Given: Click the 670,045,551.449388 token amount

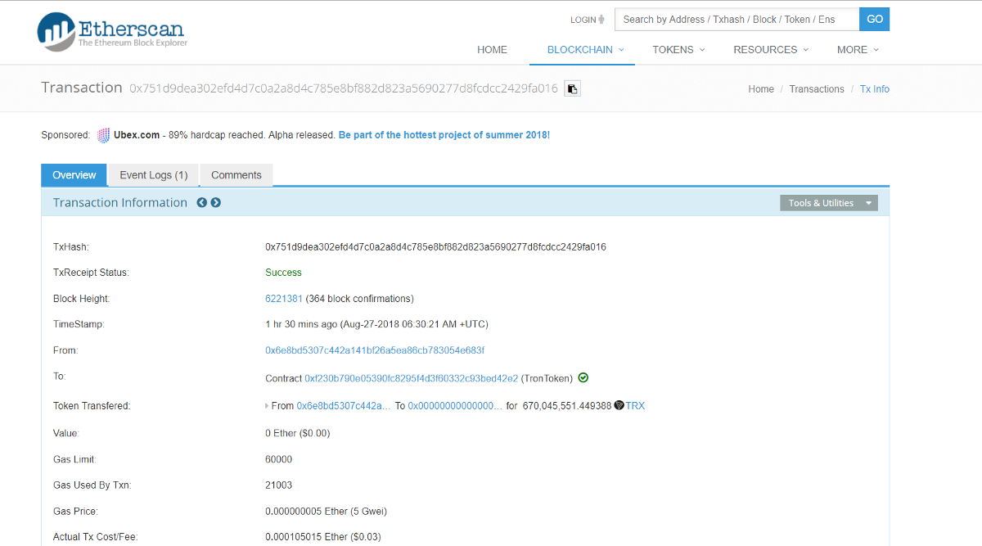Looking at the screenshot, I should pos(566,406).
